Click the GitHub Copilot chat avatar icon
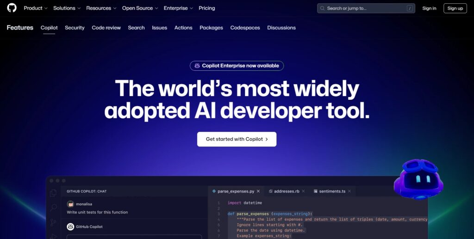Screen dimensions: 474x239 pos(70,227)
